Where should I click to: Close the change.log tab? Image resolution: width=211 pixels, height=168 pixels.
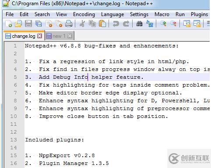[x=39, y=36]
